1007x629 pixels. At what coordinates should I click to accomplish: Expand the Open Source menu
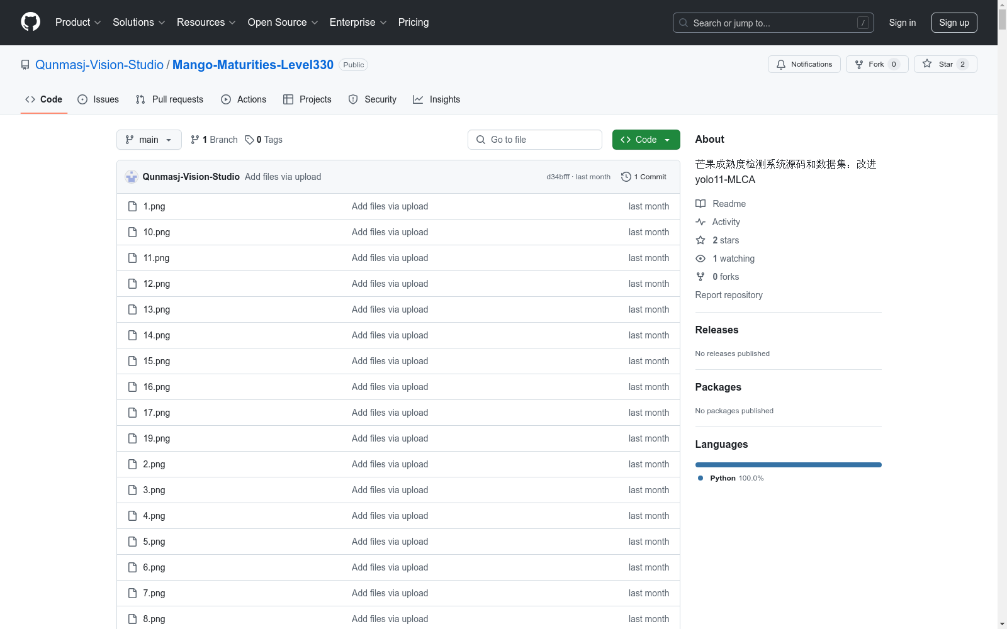283,22
